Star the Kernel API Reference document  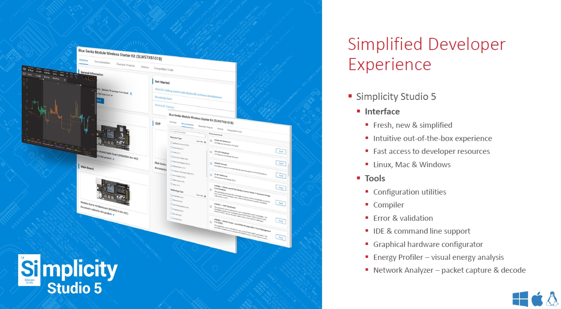pos(211,141)
